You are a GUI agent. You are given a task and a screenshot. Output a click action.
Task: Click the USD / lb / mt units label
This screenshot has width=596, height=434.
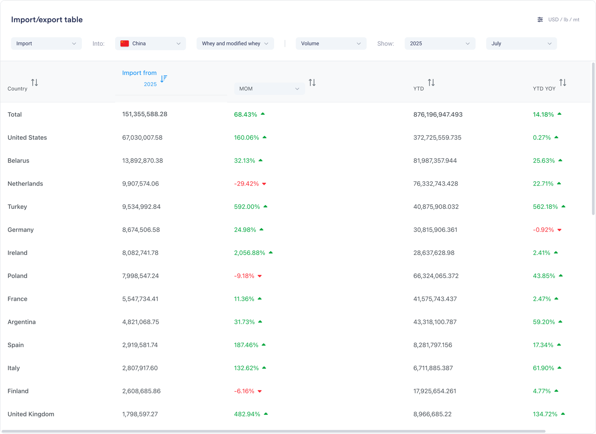pos(564,20)
